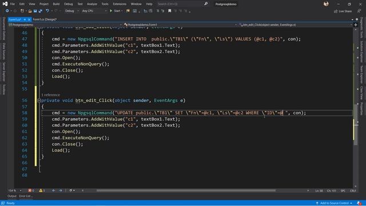Go to the previous issue arrow
366x206 pixels.
click(x=53, y=191)
